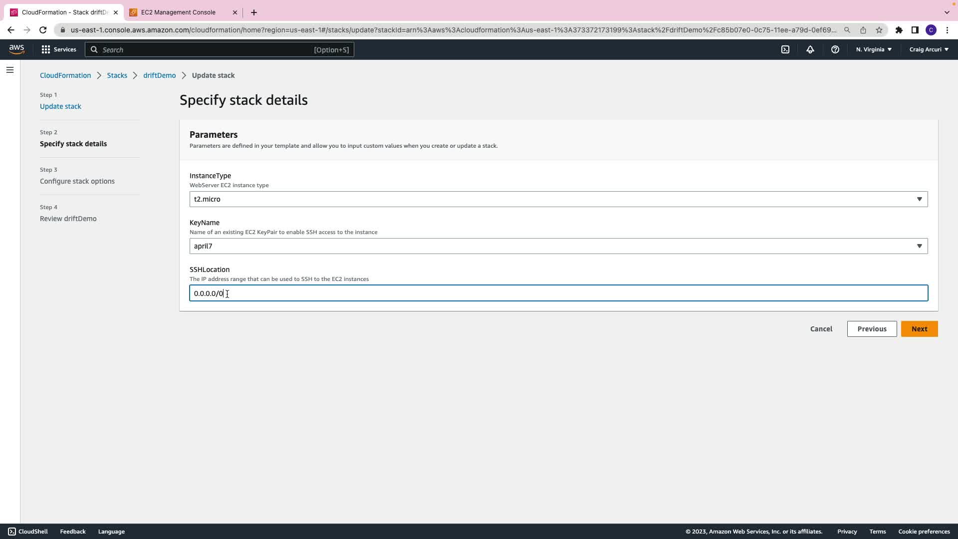
Task: Click the orange Next button
Action: point(919,329)
